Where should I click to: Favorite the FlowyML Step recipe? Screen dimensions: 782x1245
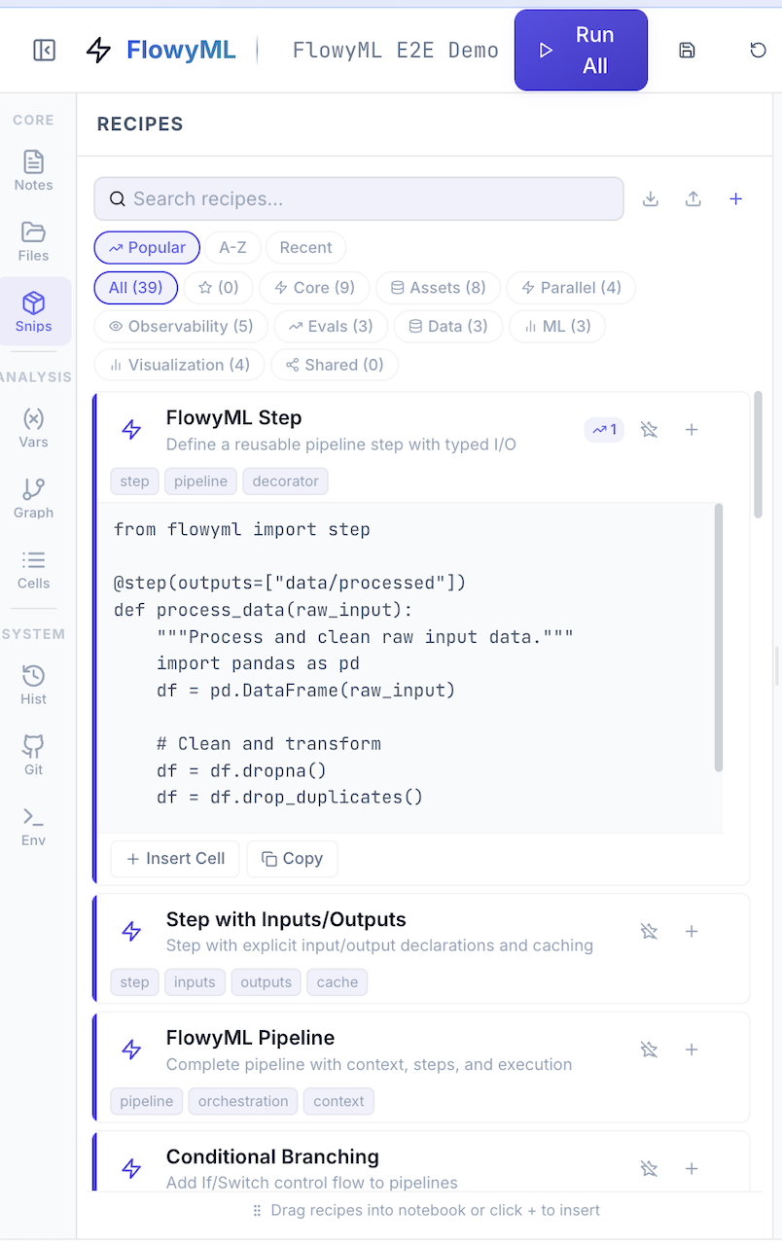point(649,429)
